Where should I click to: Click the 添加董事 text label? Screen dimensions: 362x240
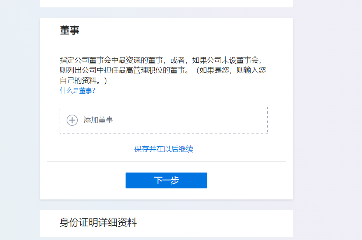coord(98,120)
